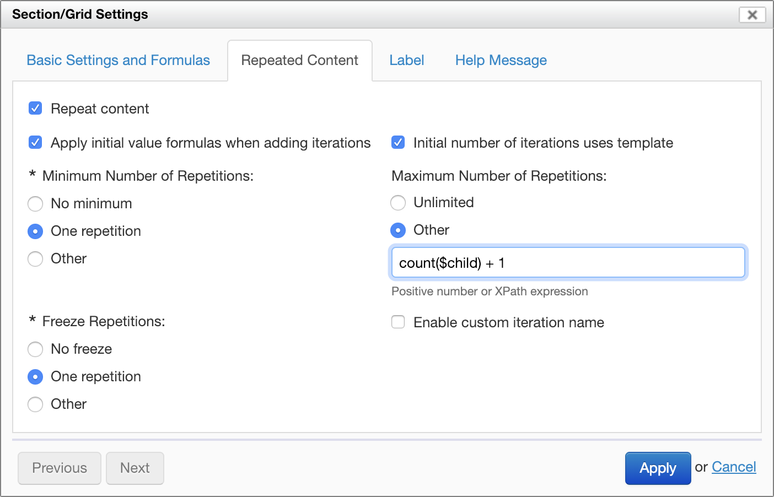
Task: Set maximum repetitions to Unlimited
Action: (x=398, y=203)
